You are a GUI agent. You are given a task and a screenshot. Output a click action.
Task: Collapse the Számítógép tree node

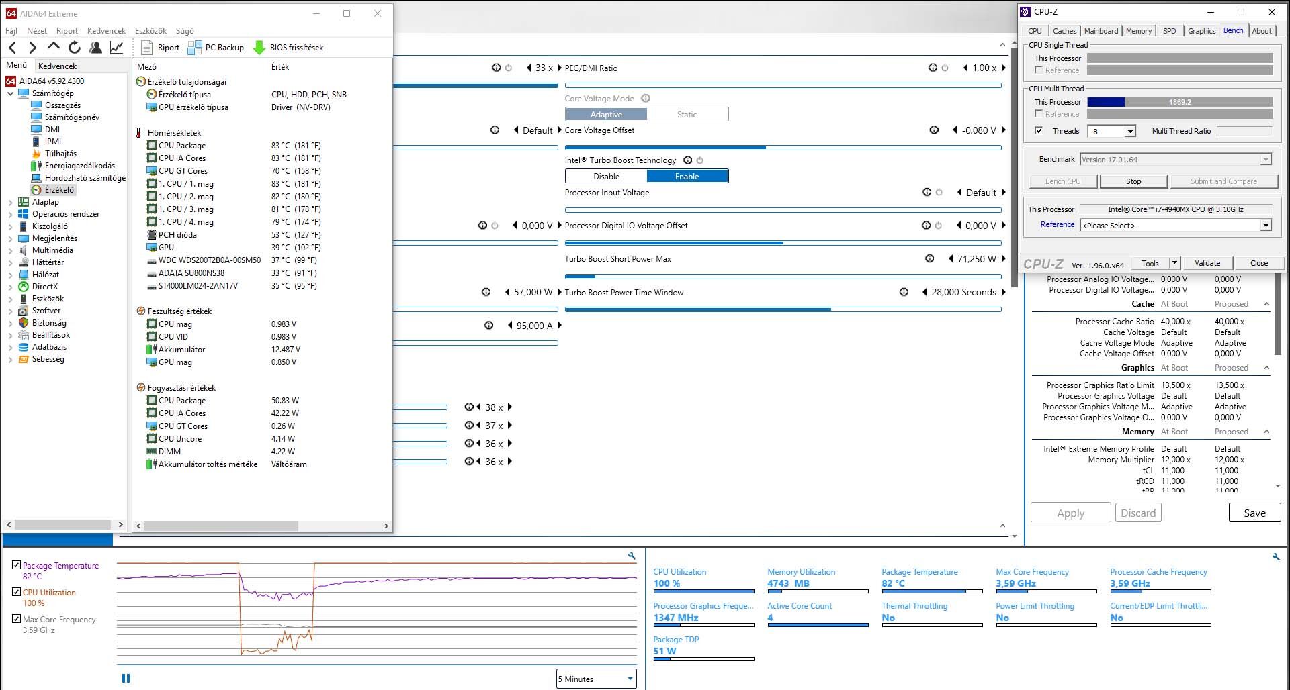tap(11, 94)
